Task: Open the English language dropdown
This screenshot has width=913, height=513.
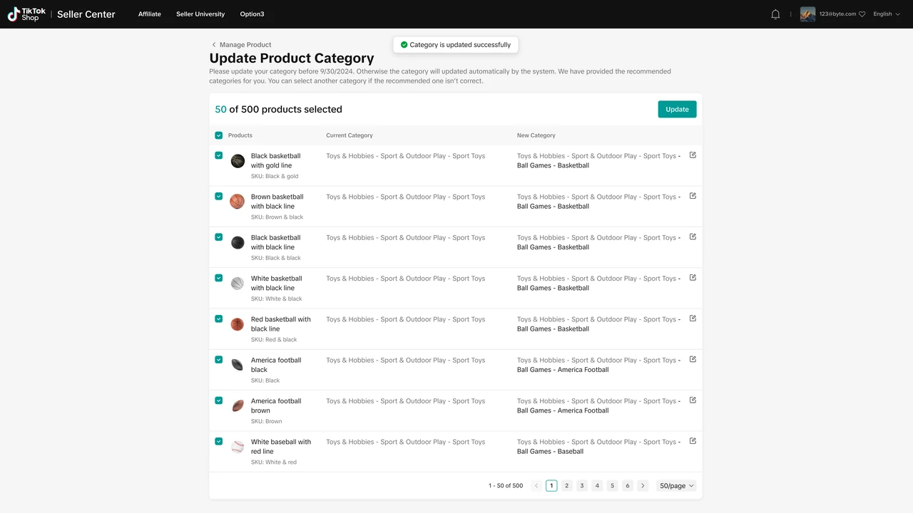Action: coord(887,14)
